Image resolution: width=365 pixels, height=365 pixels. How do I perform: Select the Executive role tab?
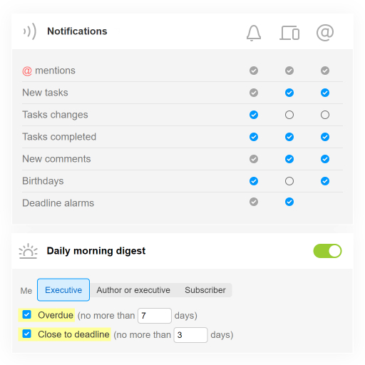(63, 290)
